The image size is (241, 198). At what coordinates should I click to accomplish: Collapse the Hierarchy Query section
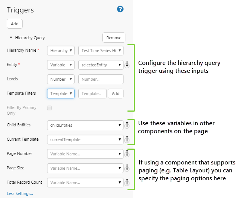[x=11, y=38]
